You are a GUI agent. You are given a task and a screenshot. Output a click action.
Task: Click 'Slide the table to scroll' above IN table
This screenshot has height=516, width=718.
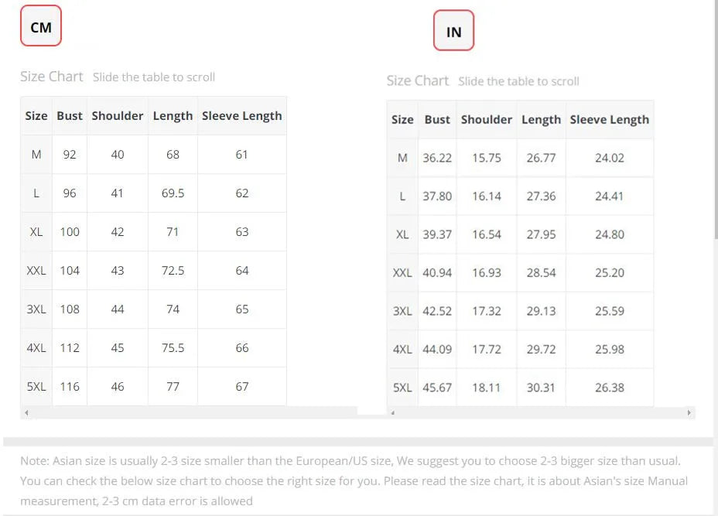point(518,81)
